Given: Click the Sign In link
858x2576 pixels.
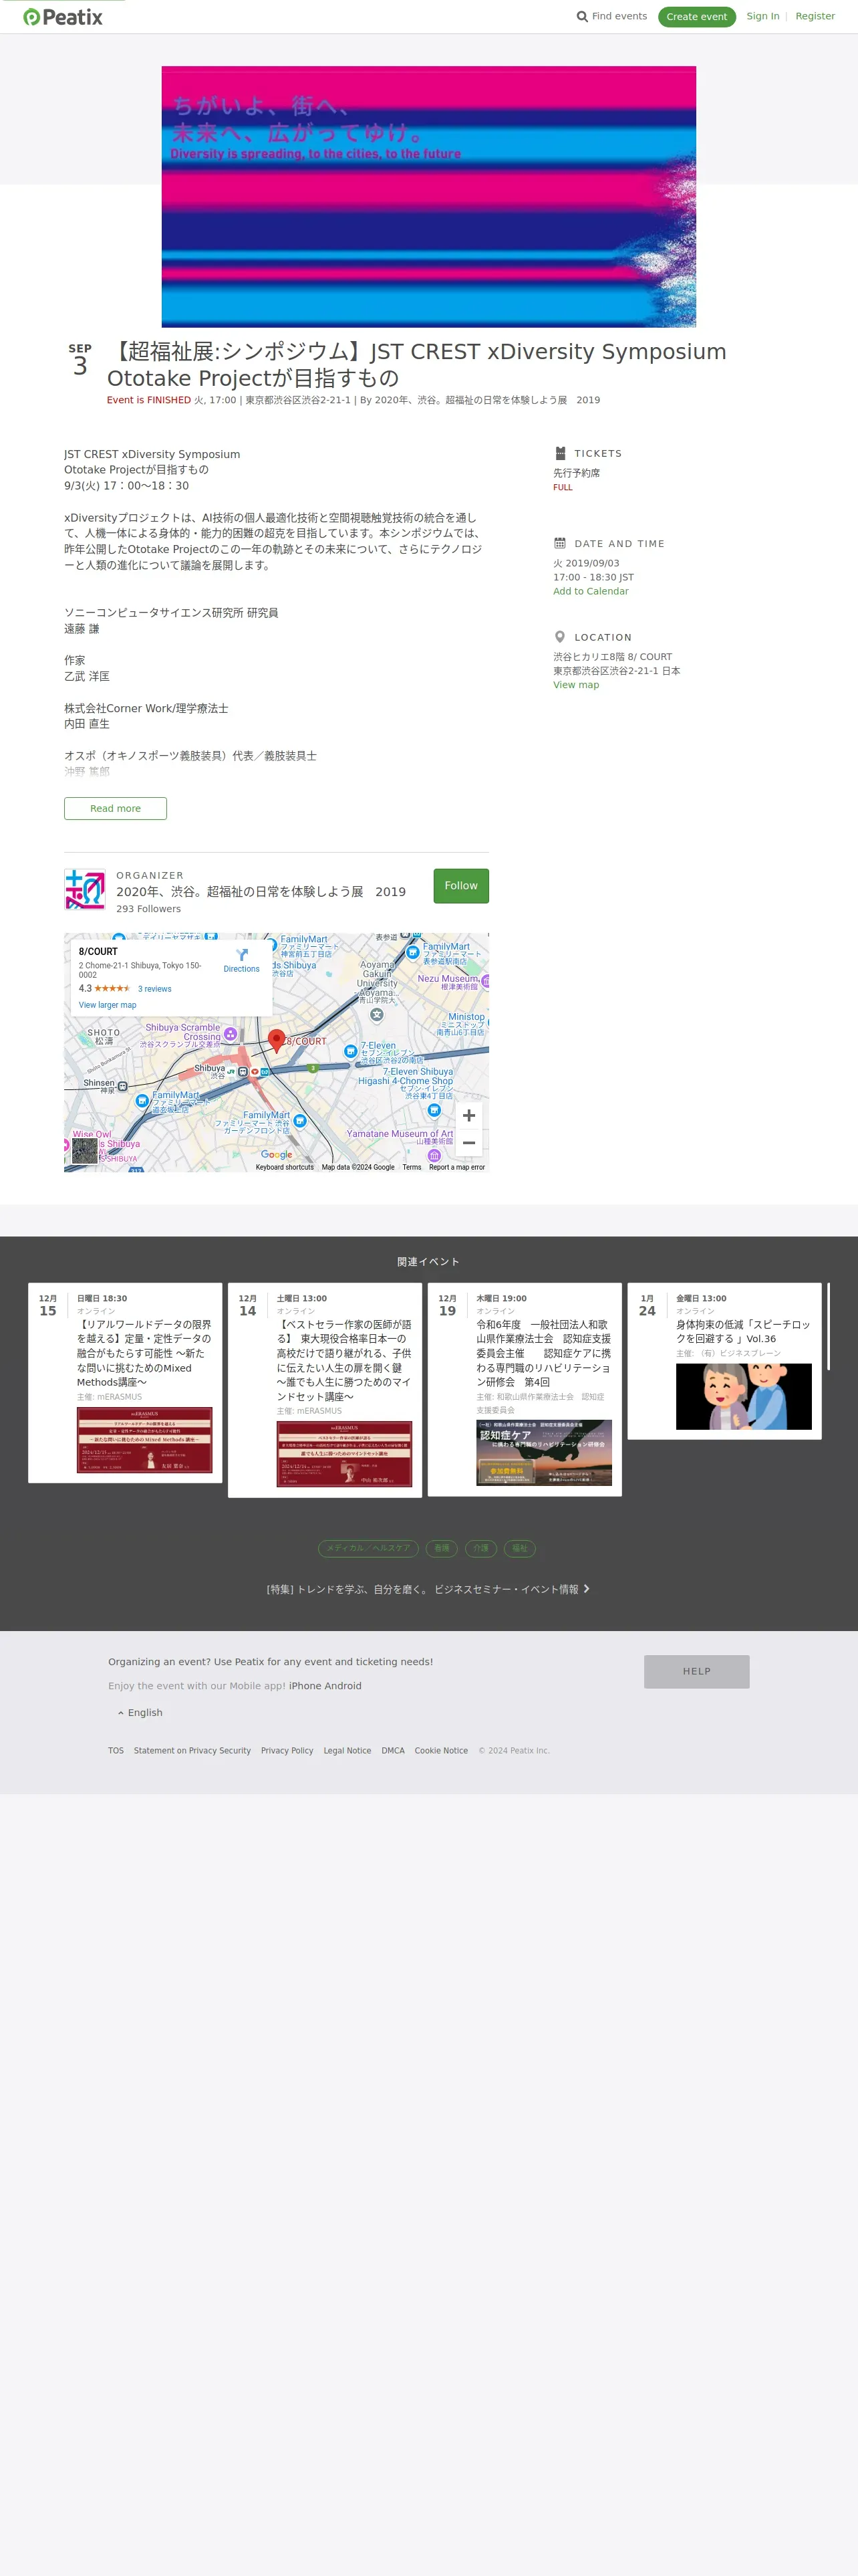Looking at the screenshot, I should (x=762, y=16).
